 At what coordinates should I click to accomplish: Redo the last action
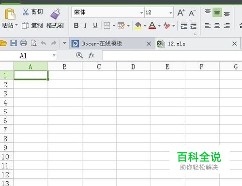pos(54,43)
